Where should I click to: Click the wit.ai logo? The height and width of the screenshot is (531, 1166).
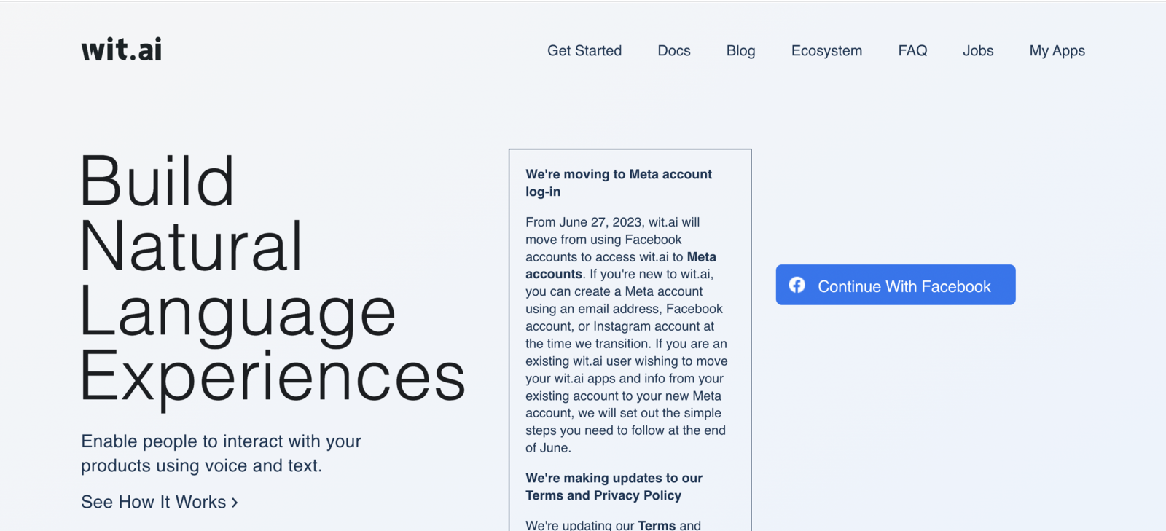[x=121, y=50]
